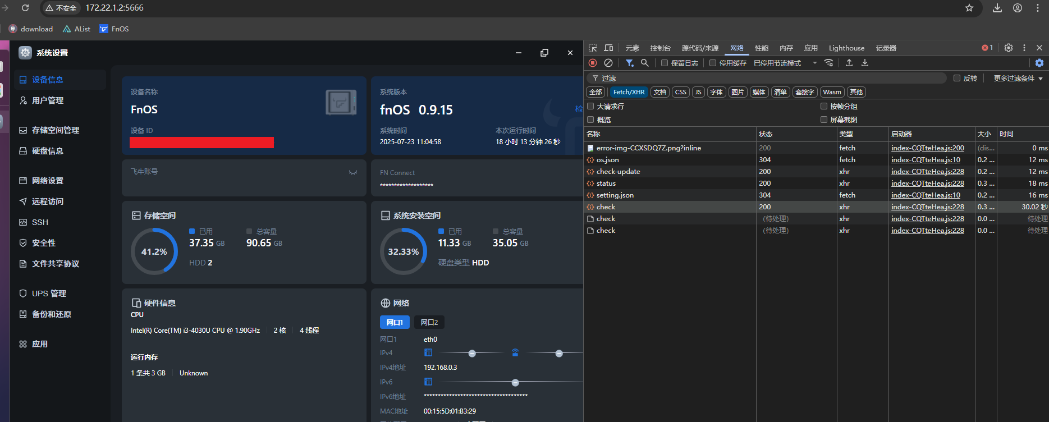
Task: Click the import HAR upload icon
Action: pos(849,63)
